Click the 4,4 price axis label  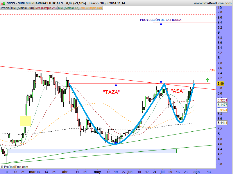click(x=220, y=149)
